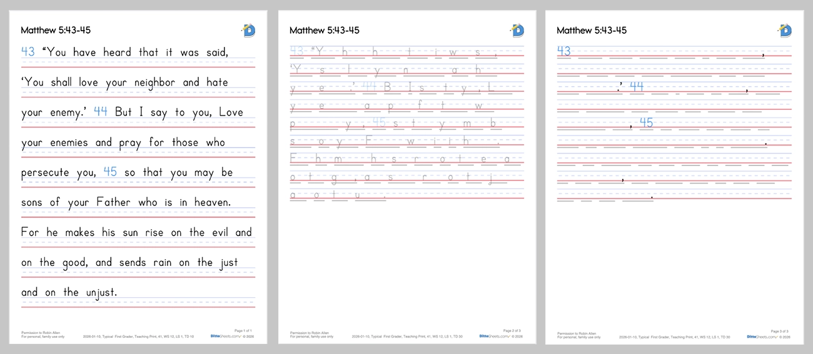The width and height of the screenshot is (813, 354).
Task: Select the blank-lines worksheet page
Action: 674,177
